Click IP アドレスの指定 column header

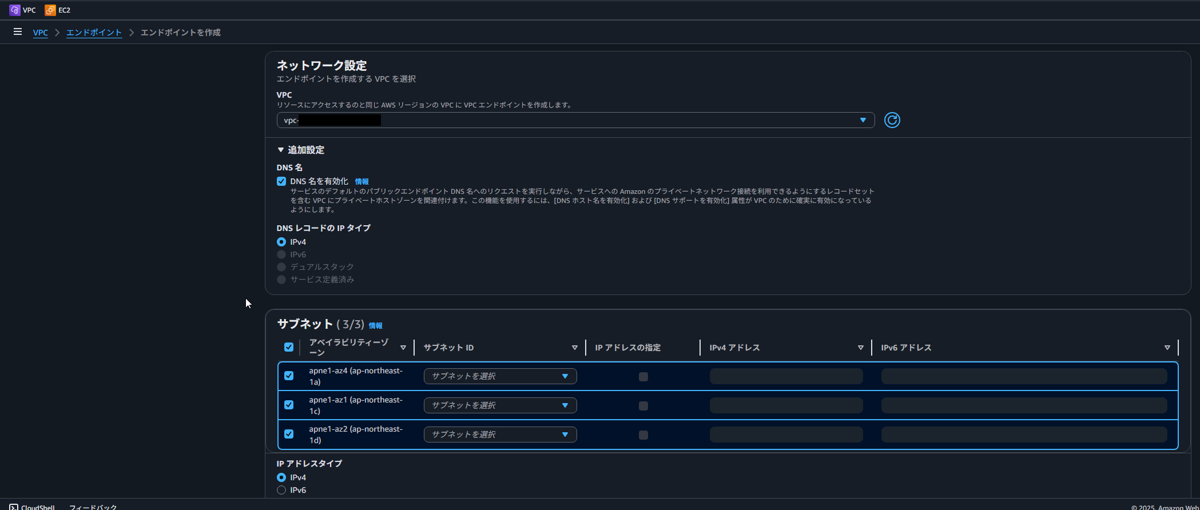[627, 348]
